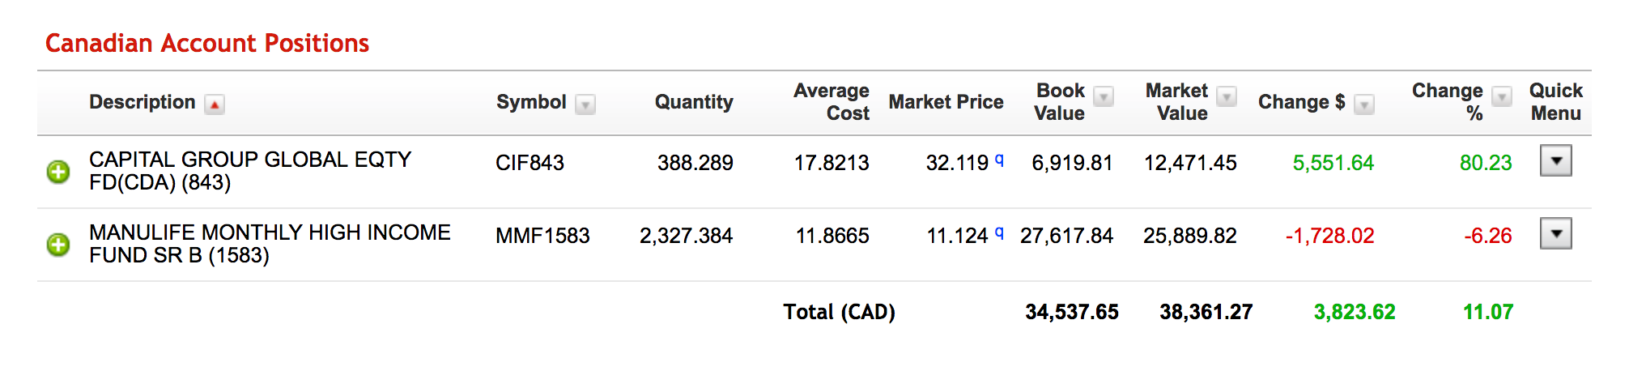Image resolution: width=1629 pixels, height=371 pixels.
Task: Click the Change $ column header text
Action: [x=1302, y=102]
